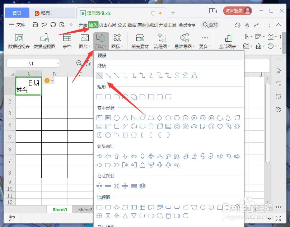Click the Undo icon
Image resolution: width=290 pixels, height=227 pixels.
[x=44, y=25]
